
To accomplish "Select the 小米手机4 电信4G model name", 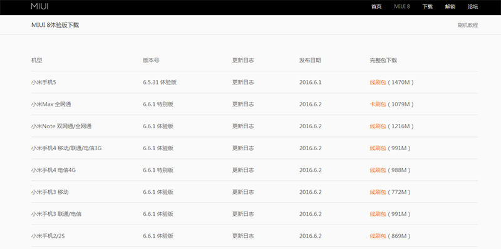I will click(53, 170).
